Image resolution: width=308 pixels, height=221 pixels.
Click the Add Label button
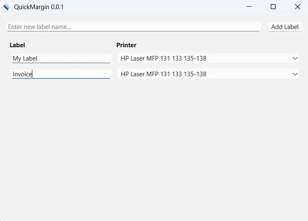click(285, 27)
